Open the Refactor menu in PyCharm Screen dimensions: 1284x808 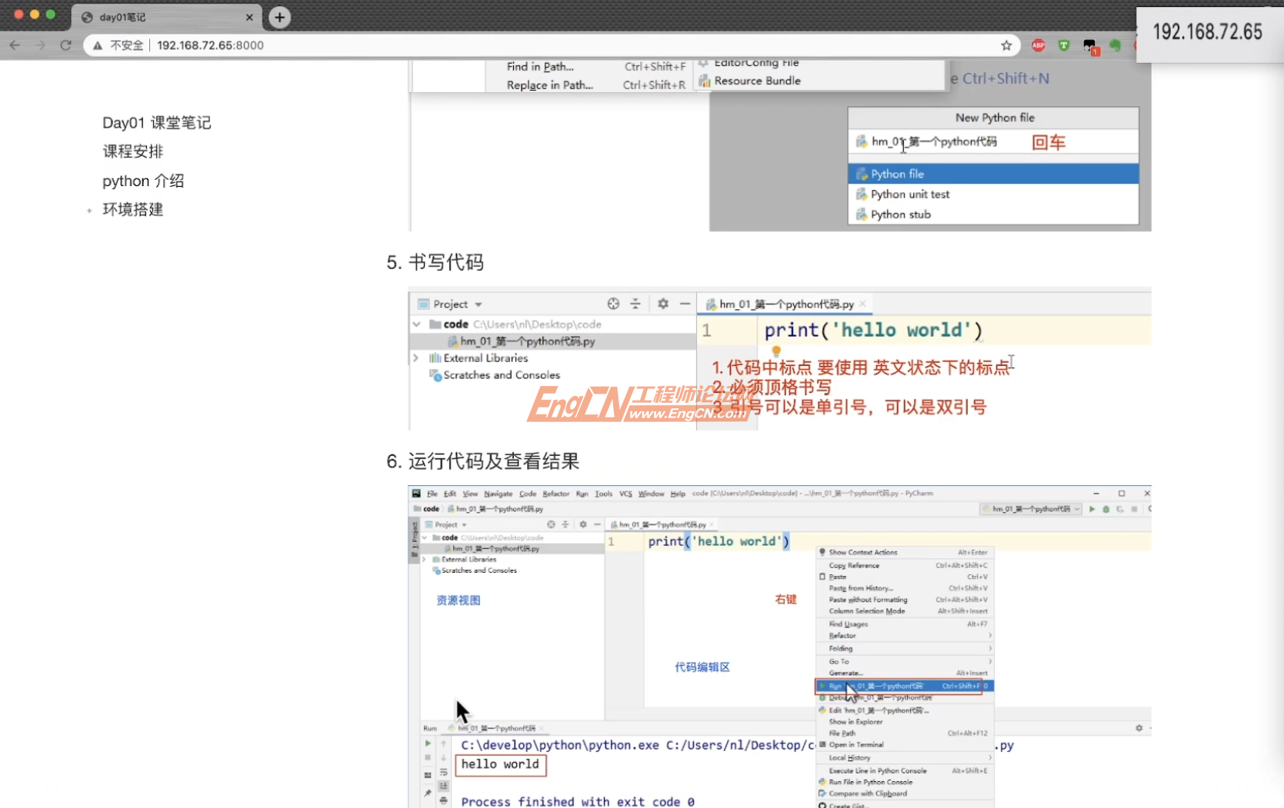pos(555,493)
